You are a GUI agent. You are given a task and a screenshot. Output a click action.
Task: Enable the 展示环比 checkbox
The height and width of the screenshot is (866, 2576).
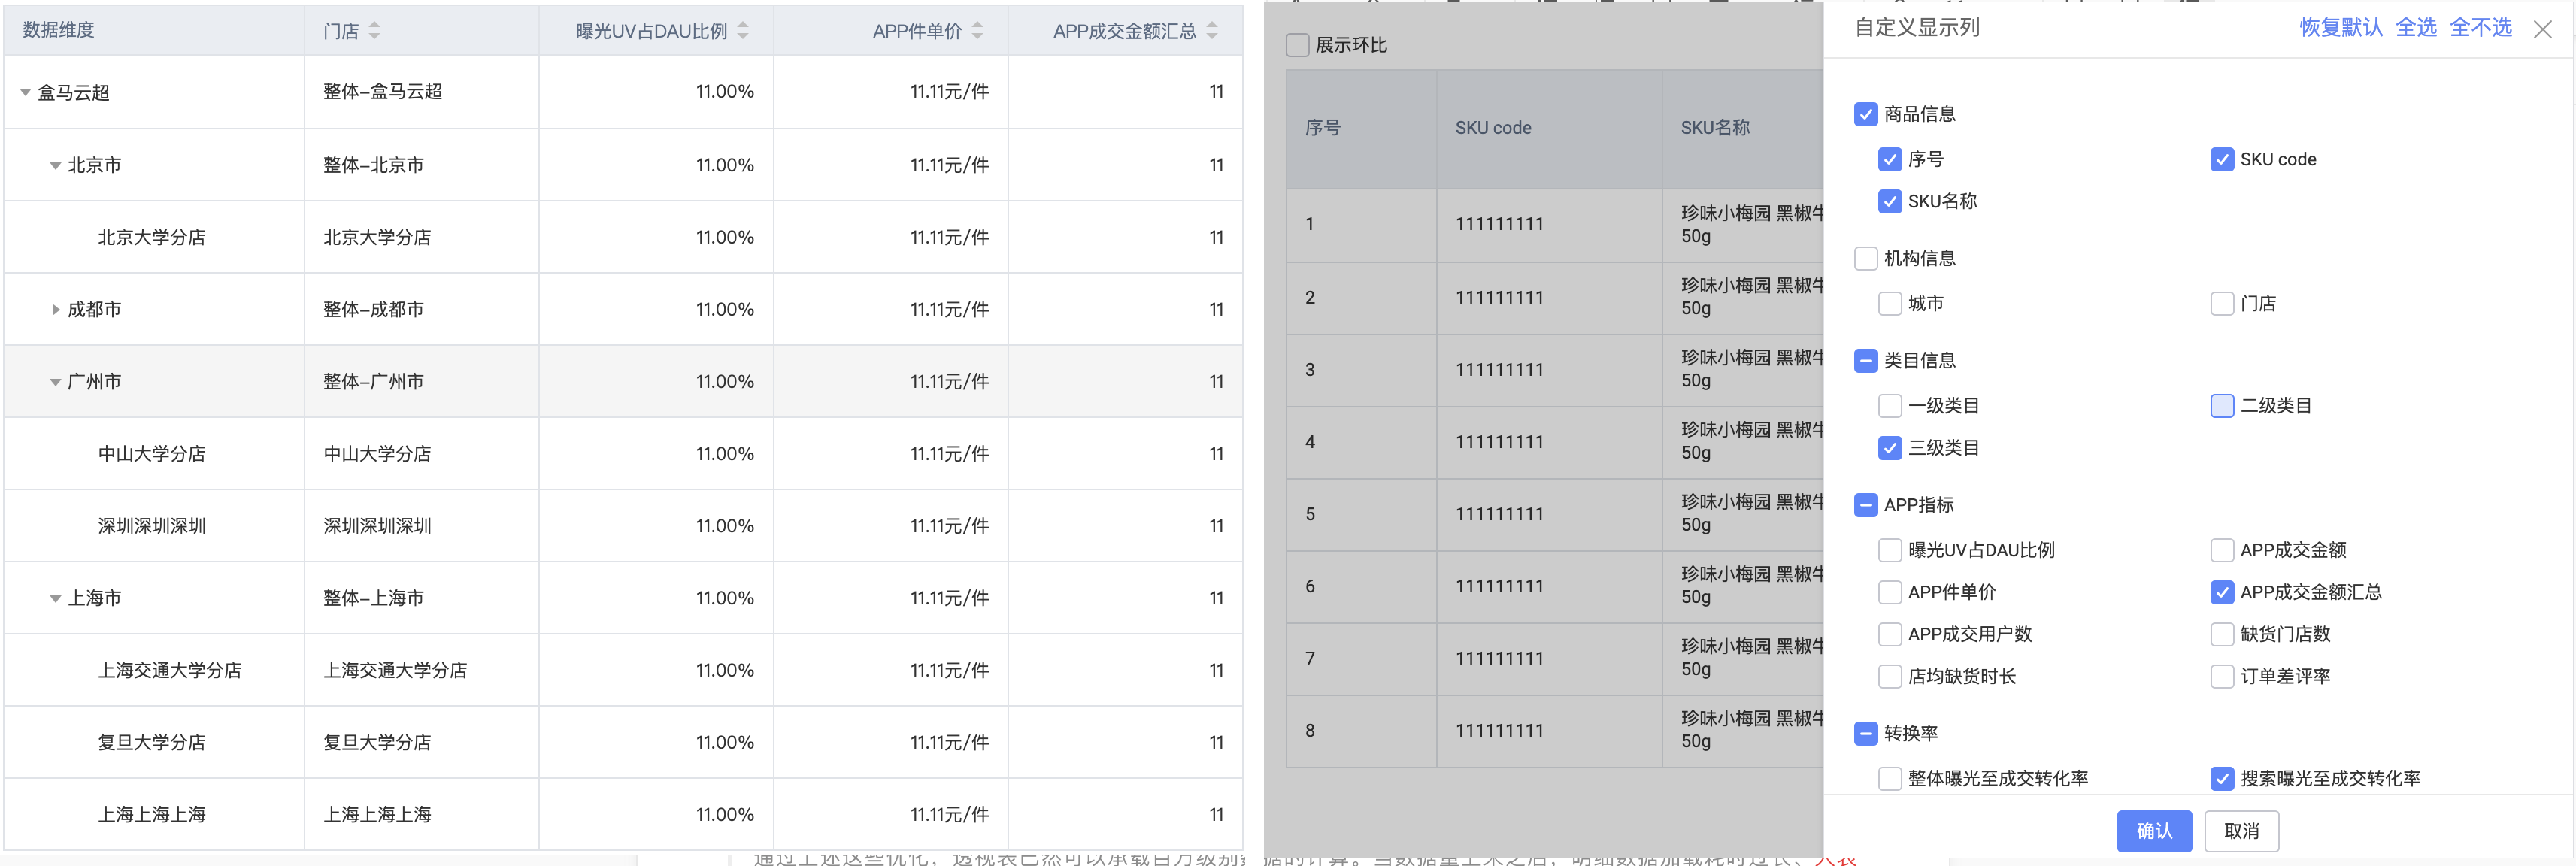pos(1297,44)
